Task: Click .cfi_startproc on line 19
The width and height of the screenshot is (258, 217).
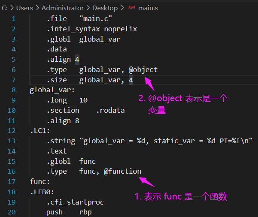Action: [x=75, y=202]
